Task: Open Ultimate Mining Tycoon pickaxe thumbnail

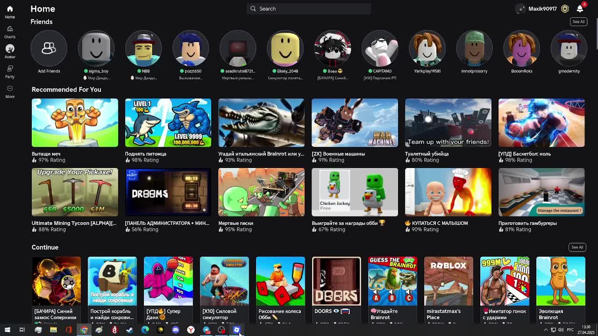Action: click(x=75, y=192)
